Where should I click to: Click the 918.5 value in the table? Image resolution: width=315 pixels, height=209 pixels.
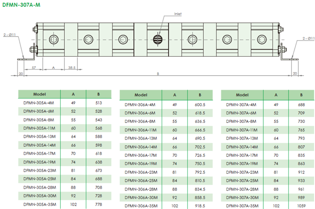[200, 205]
